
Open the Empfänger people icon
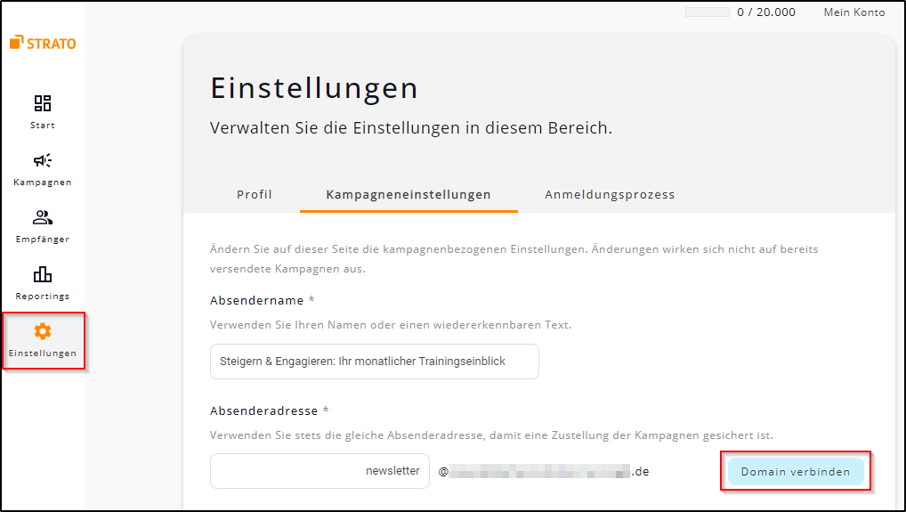point(42,217)
